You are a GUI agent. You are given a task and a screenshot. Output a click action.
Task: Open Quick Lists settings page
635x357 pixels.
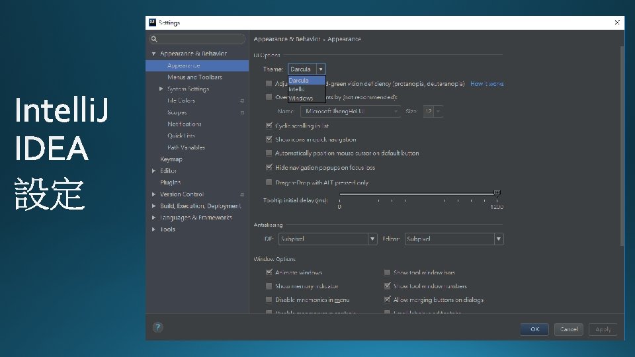coord(181,136)
